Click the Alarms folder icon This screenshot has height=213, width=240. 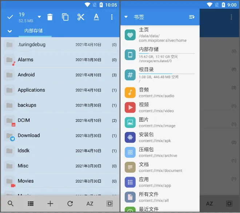(x=9, y=60)
